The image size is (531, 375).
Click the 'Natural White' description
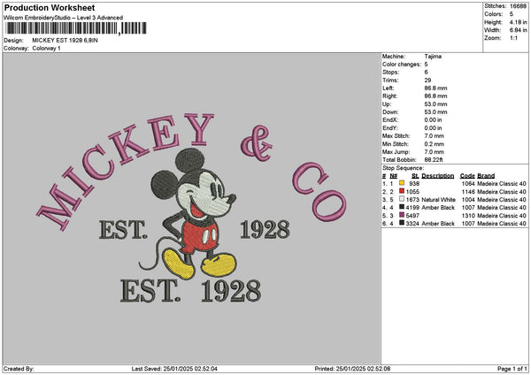click(x=439, y=200)
